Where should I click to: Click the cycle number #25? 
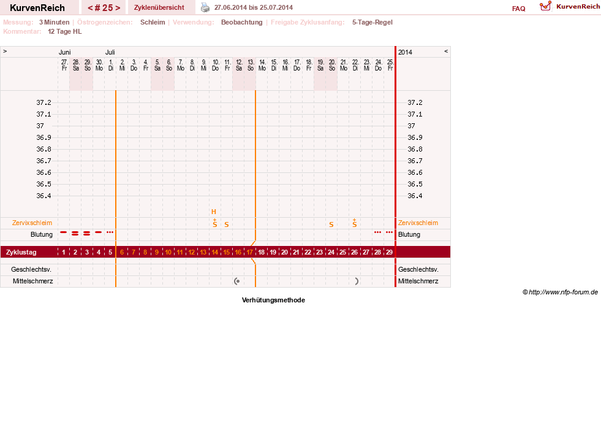(104, 8)
